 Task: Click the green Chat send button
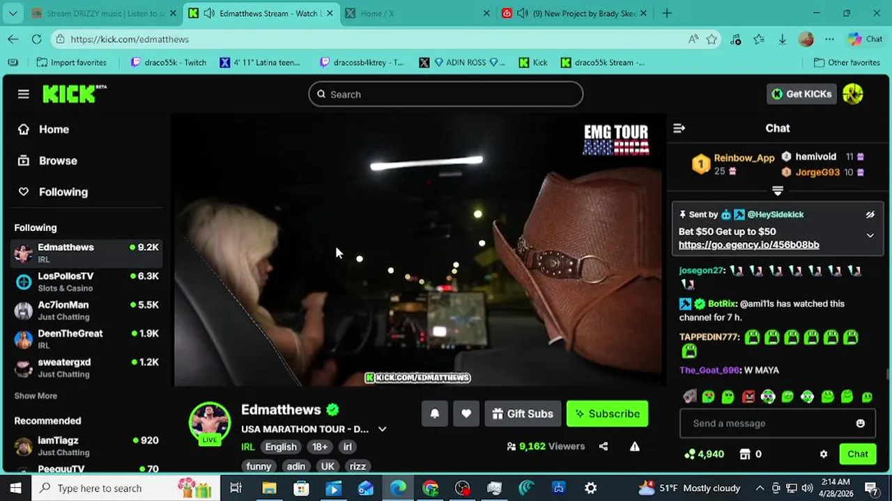[x=857, y=454]
